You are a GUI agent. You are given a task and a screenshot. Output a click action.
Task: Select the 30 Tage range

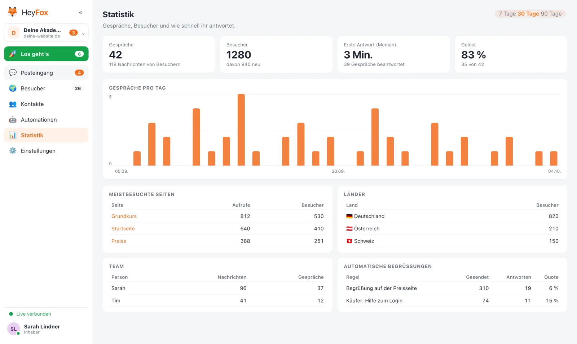[x=528, y=14]
